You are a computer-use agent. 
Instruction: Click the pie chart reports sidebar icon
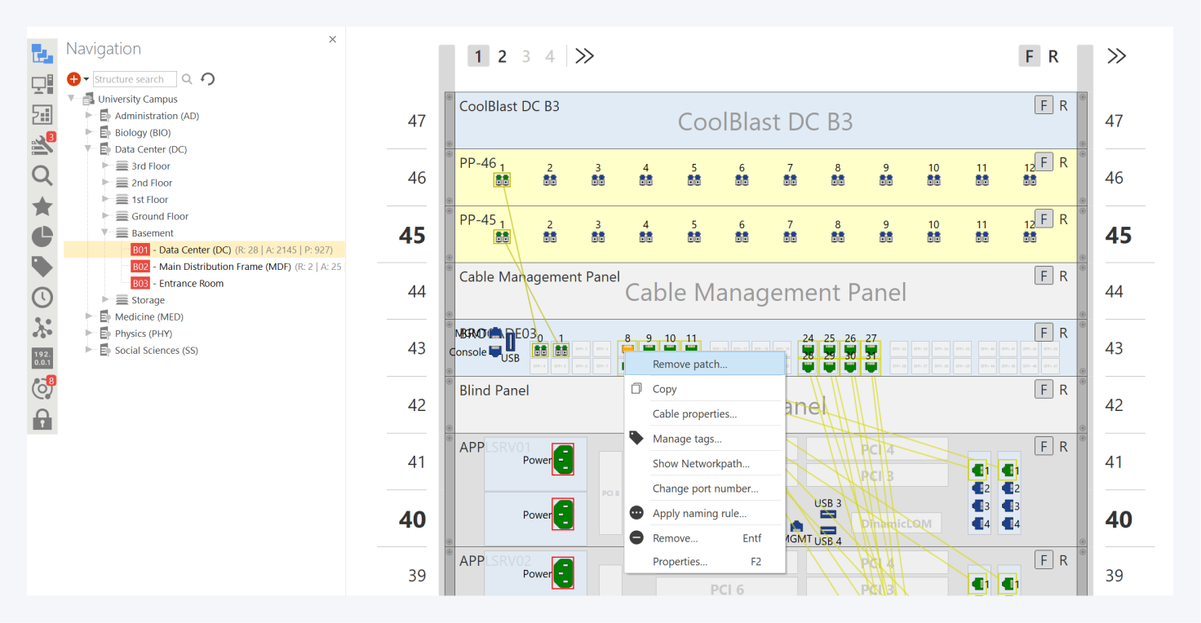[x=42, y=236]
